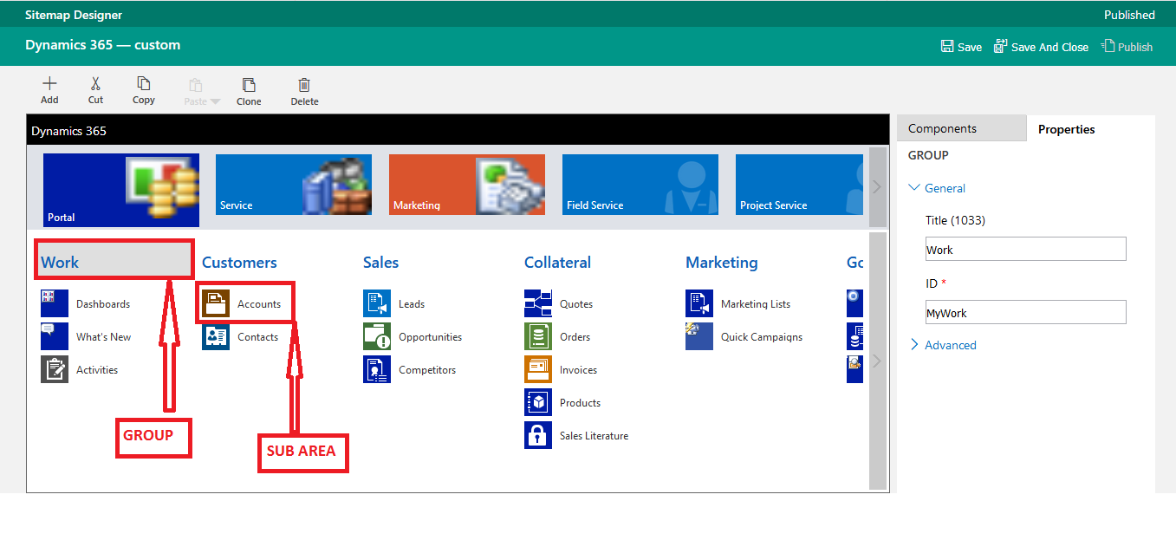Click the Copy toolbar icon
Screen dimensions: 1176x540
(x=144, y=84)
